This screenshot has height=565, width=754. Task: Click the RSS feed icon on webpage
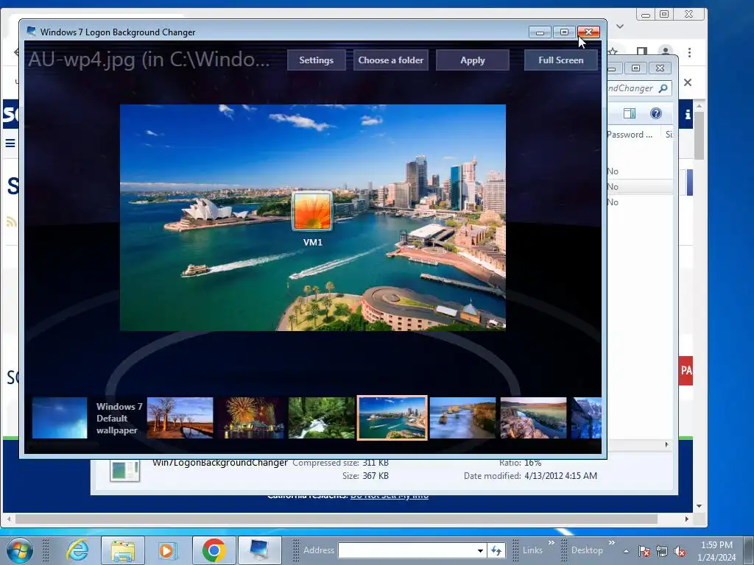(x=11, y=222)
